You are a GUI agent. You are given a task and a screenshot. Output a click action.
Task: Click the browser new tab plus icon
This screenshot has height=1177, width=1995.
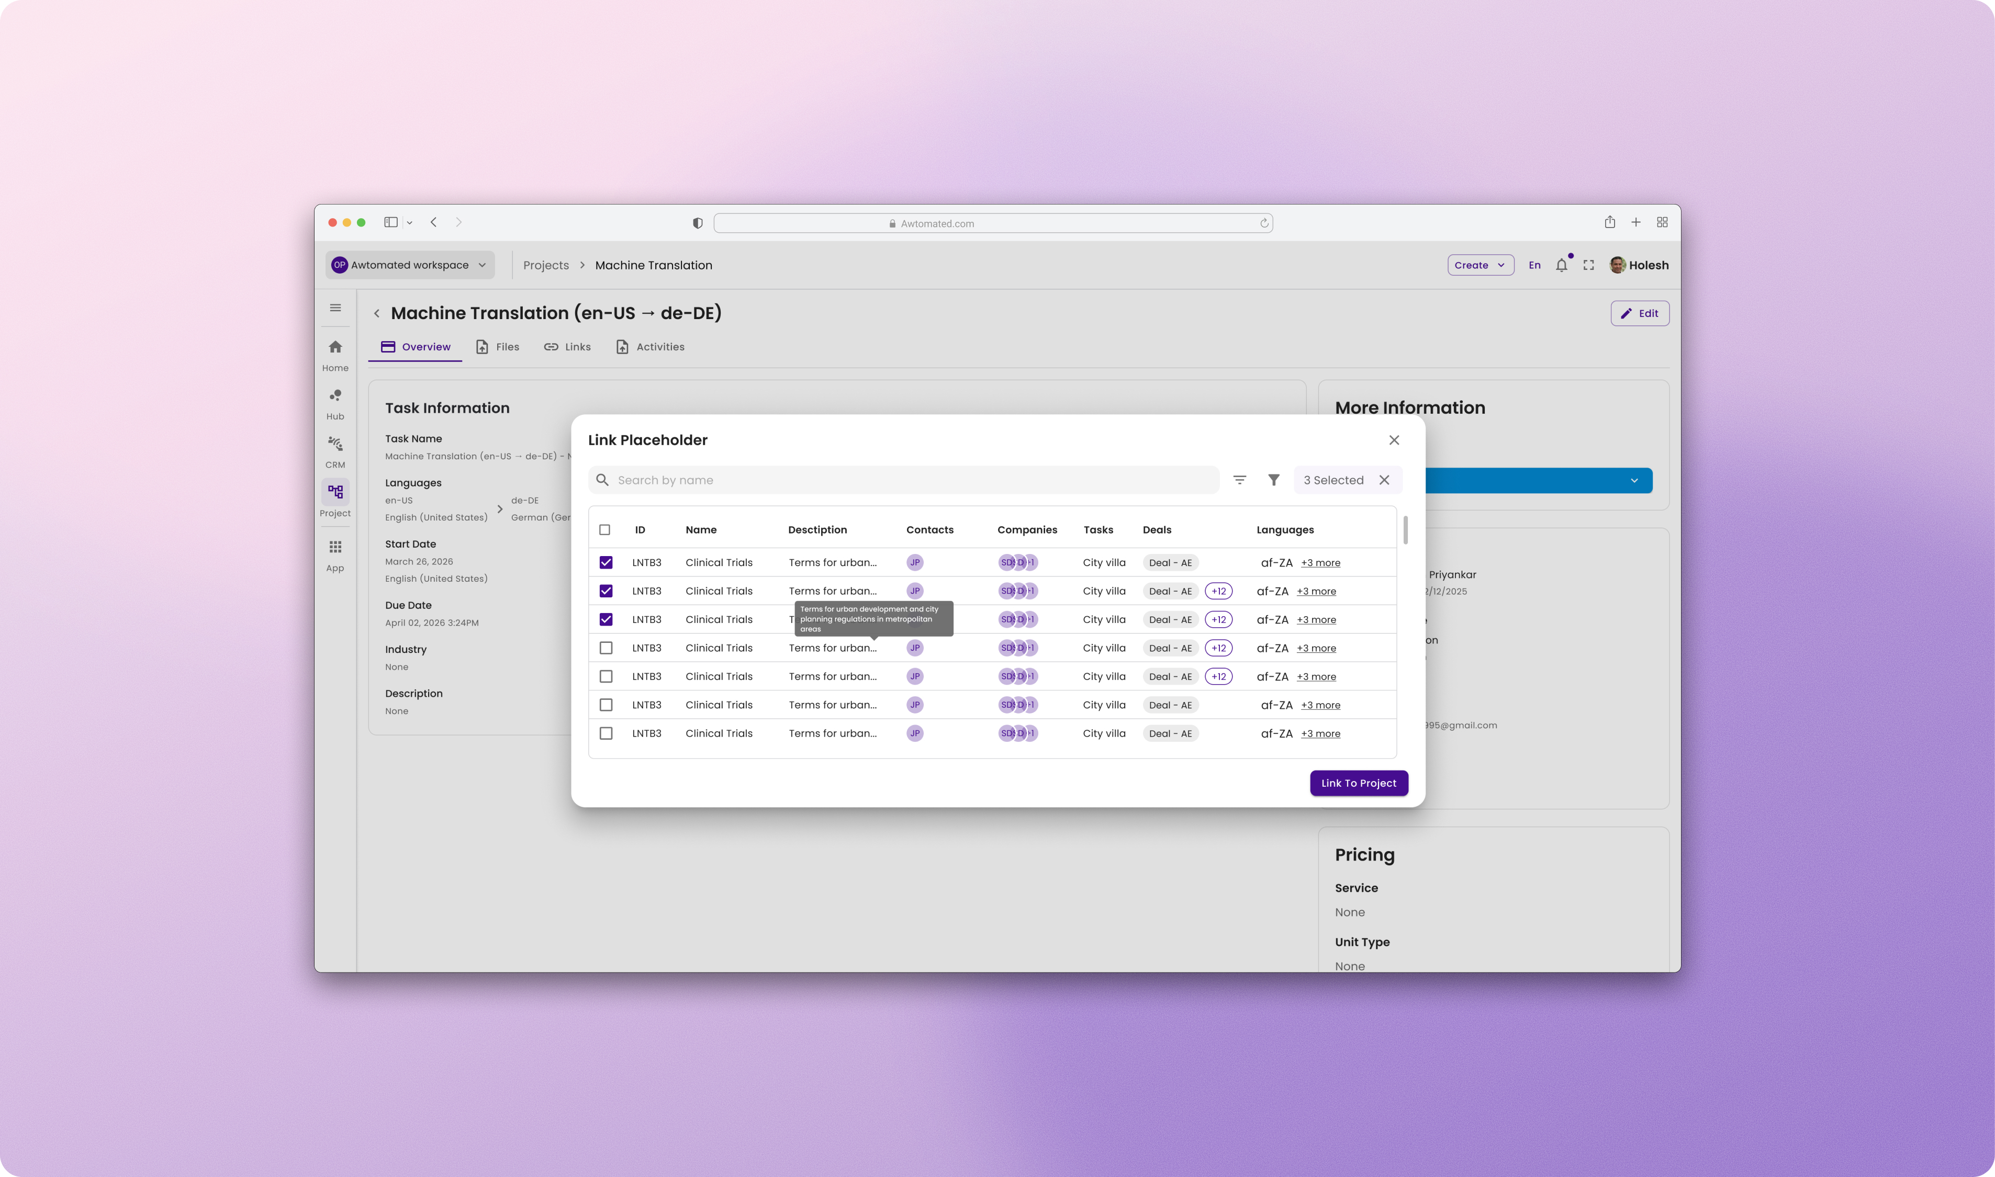1635,222
